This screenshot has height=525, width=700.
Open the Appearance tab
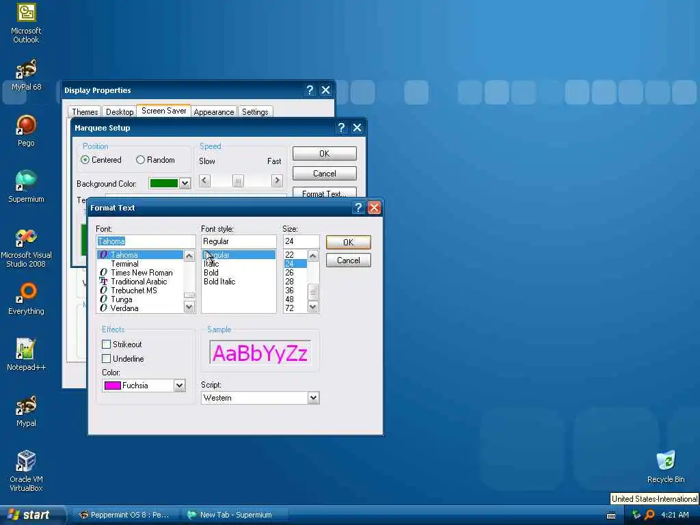click(214, 111)
